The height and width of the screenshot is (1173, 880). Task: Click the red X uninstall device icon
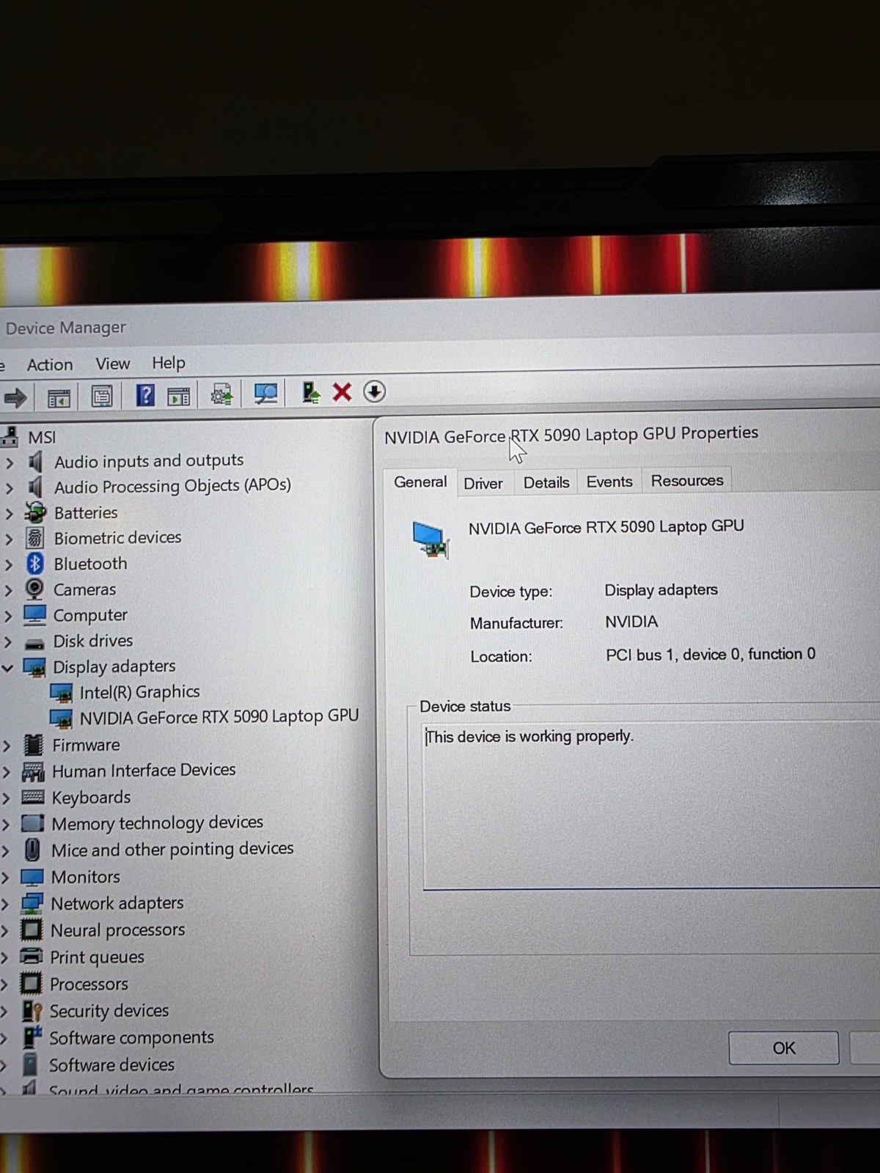[x=342, y=391]
